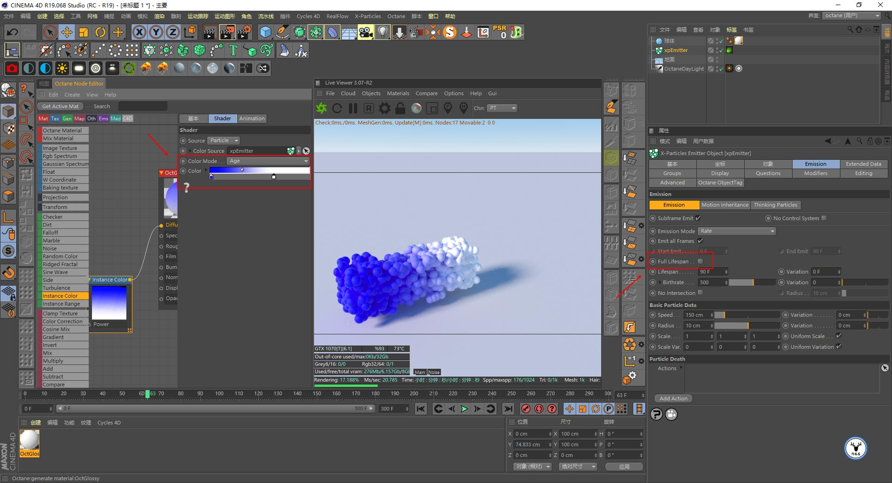The image size is (892, 483).
Task: Click the Undo icon in the toolbar
Action: pos(12,32)
